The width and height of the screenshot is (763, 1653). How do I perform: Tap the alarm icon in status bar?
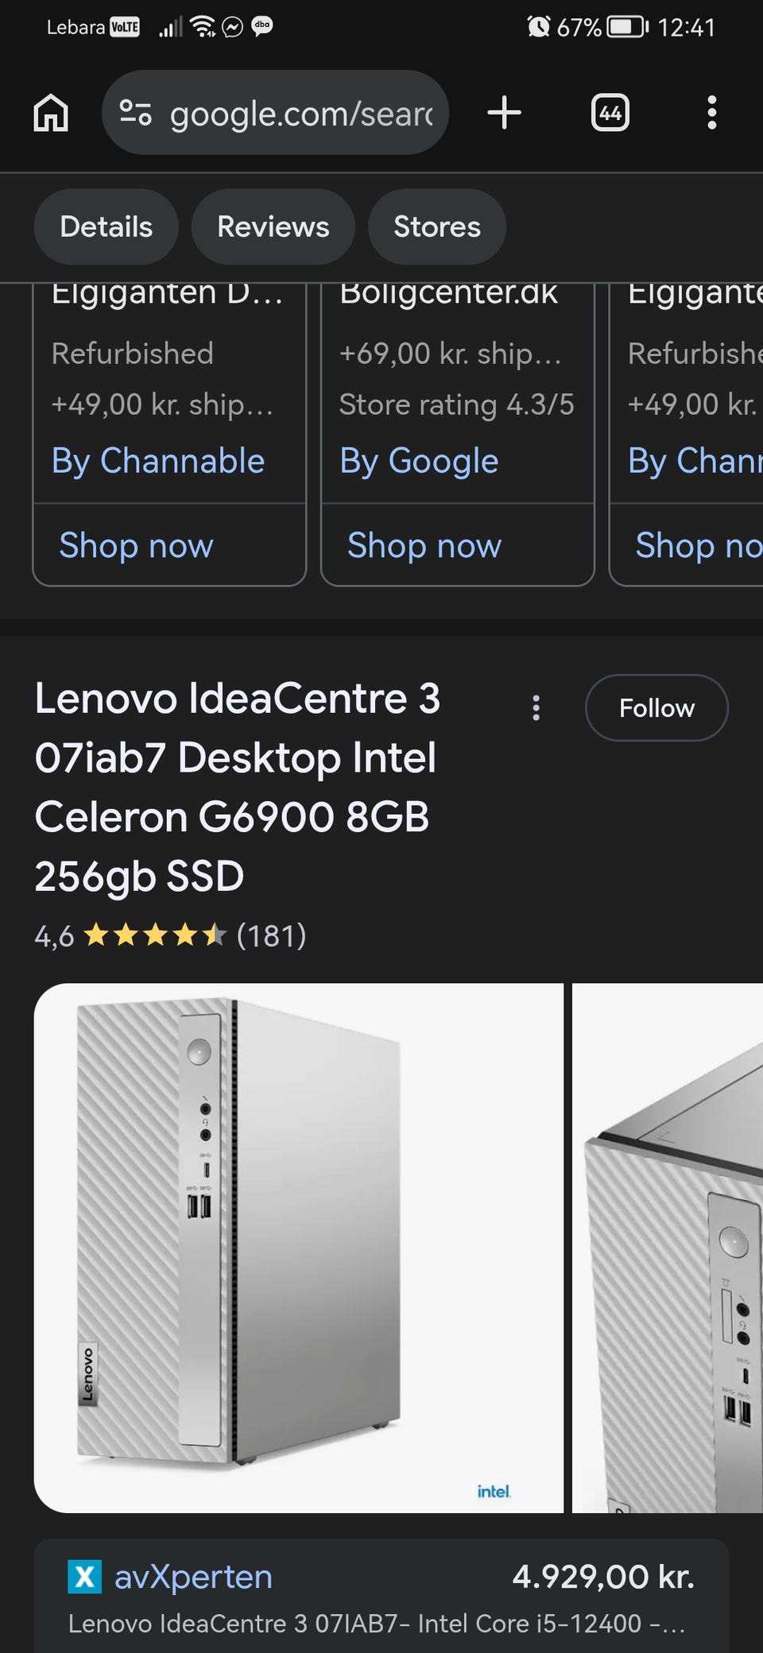click(538, 27)
